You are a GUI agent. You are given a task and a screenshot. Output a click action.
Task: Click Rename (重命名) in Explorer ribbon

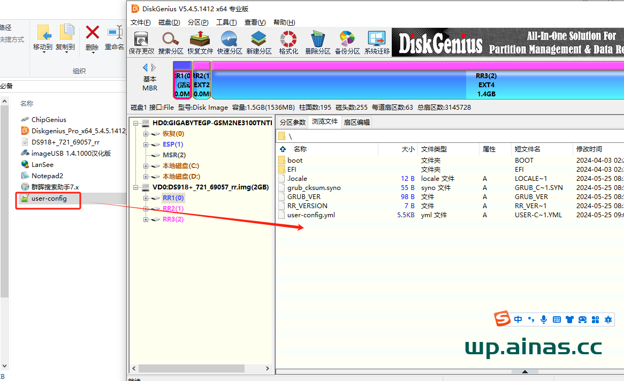(x=115, y=39)
